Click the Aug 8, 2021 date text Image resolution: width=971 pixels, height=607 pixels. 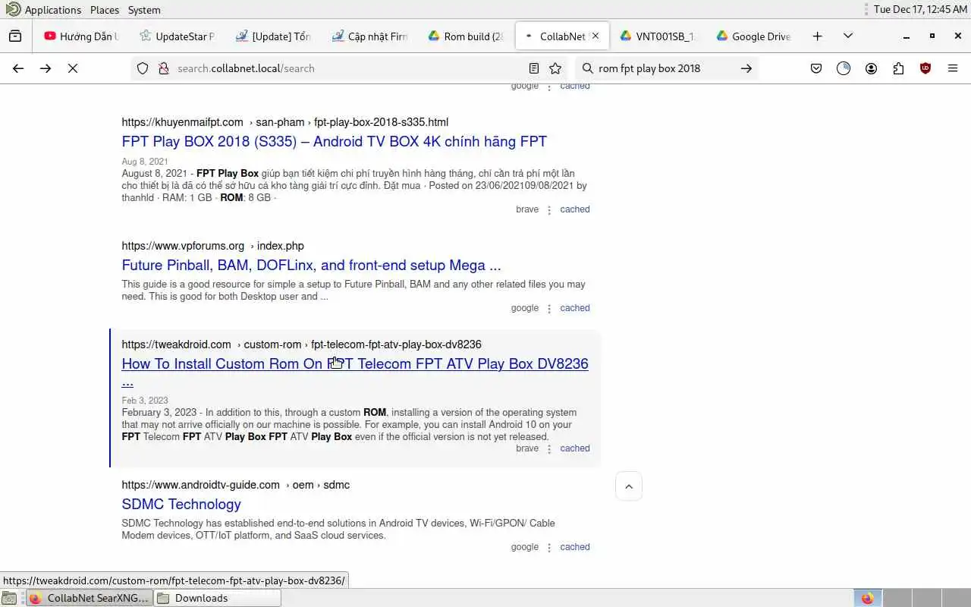(145, 162)
